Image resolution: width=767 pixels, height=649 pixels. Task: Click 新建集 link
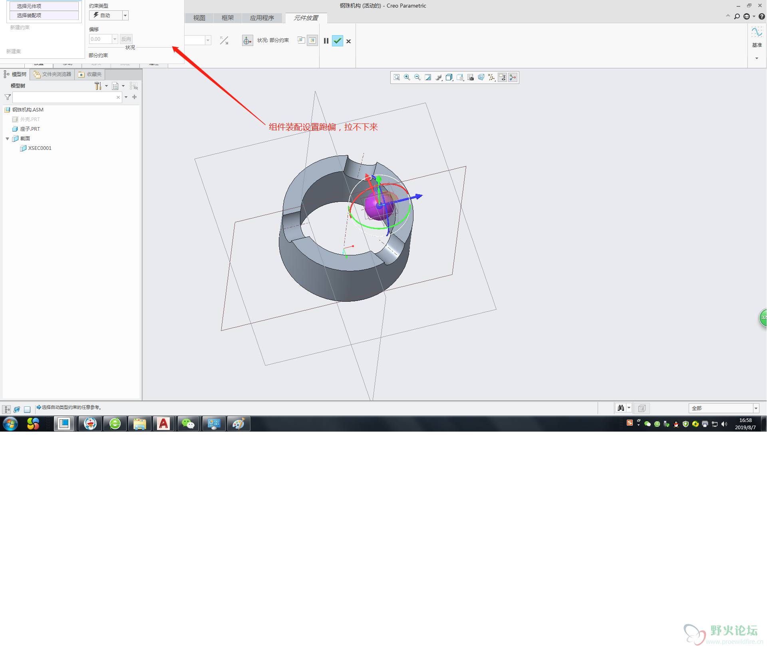(x=14, y=52)
